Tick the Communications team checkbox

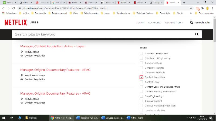coord(141,63)
